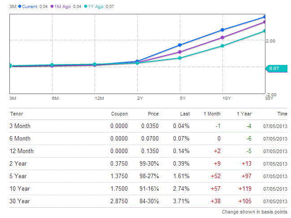Sort table by Tenor column header
The image size is (291, 218).
coord(17,114)
